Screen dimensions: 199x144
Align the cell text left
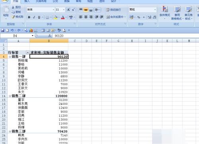81,17
